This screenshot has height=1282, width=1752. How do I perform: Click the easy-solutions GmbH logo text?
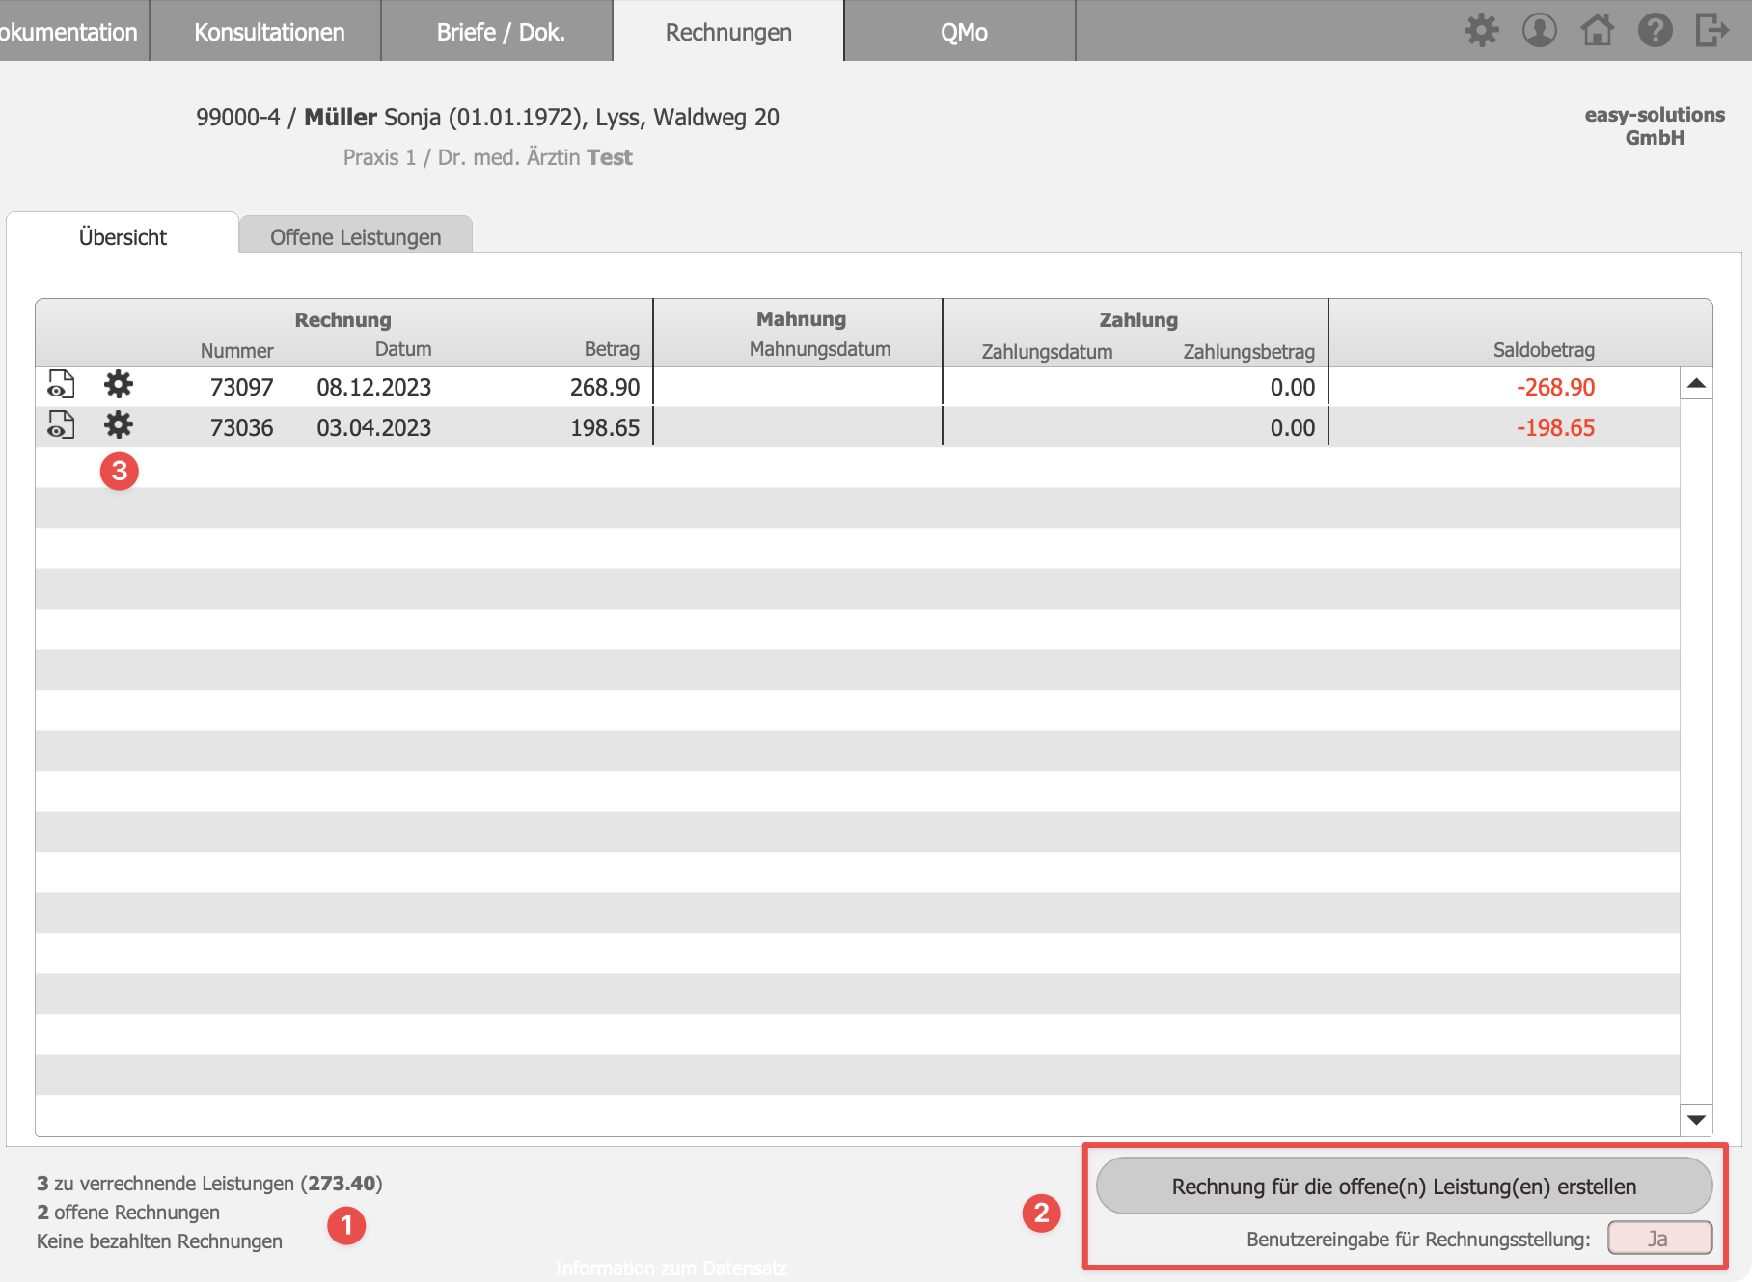pos(1655,125)
